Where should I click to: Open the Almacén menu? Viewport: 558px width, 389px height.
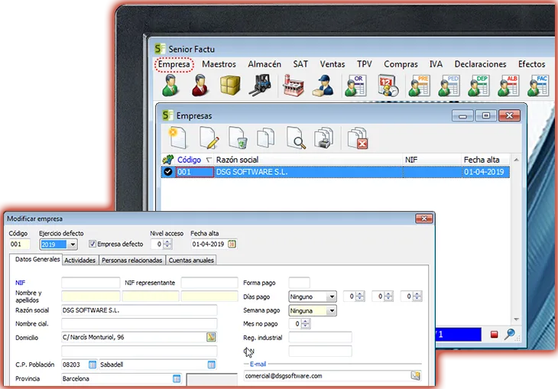coord(264,64)
